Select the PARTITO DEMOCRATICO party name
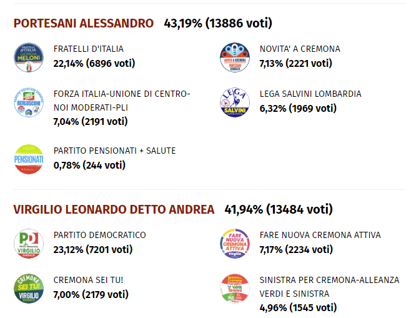The image size is (411, 318). click(x=100, y=235)
